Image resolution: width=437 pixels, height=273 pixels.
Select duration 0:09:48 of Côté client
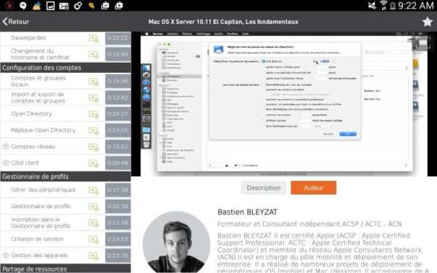(x=118, y=163)
